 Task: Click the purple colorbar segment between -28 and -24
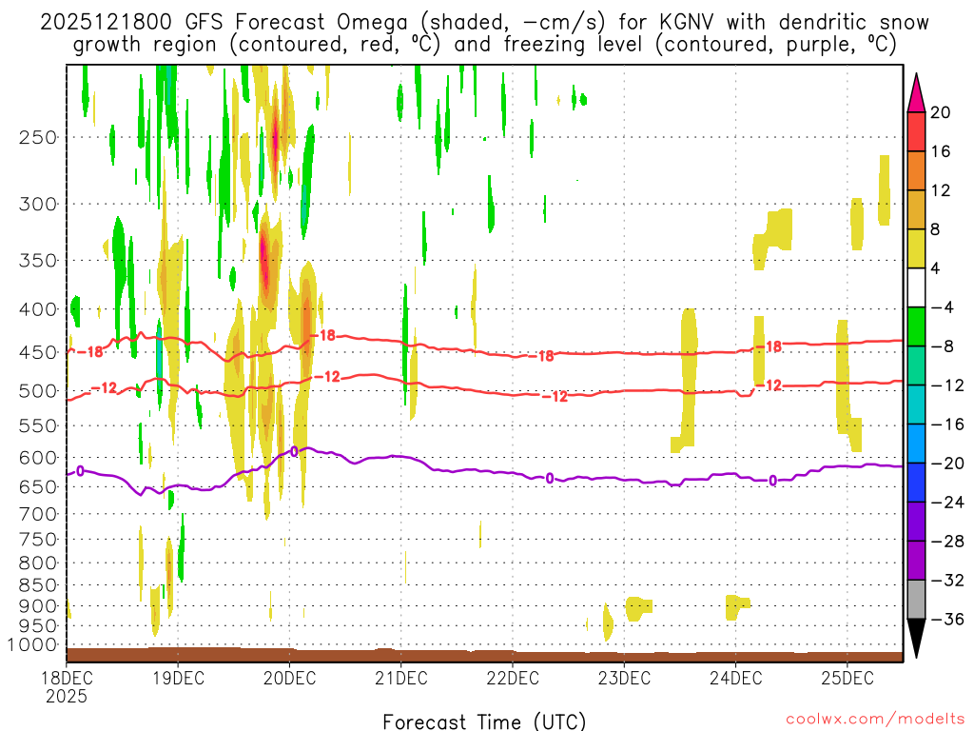tap(916, 522)
